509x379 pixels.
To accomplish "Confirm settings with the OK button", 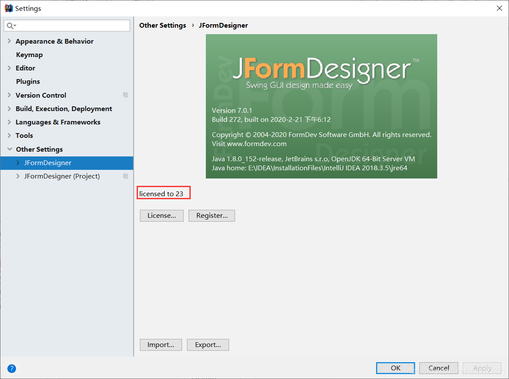I will coord(395,368).
